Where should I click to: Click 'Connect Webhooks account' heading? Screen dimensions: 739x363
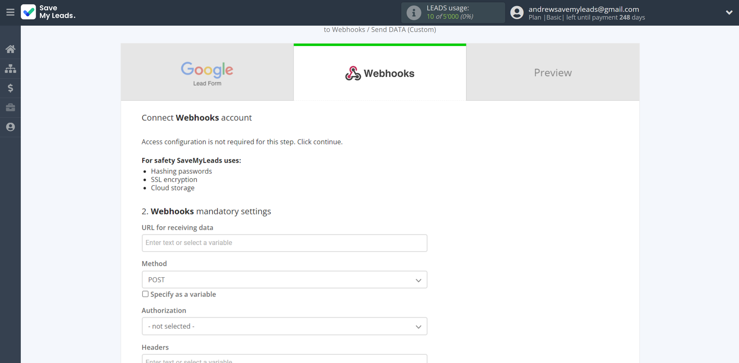pos(197,118)
